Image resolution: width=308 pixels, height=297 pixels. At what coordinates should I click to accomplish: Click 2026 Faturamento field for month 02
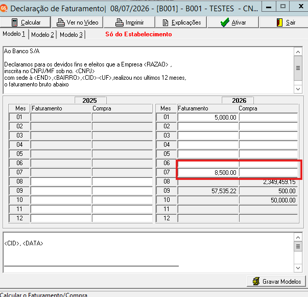coord(208,126)
